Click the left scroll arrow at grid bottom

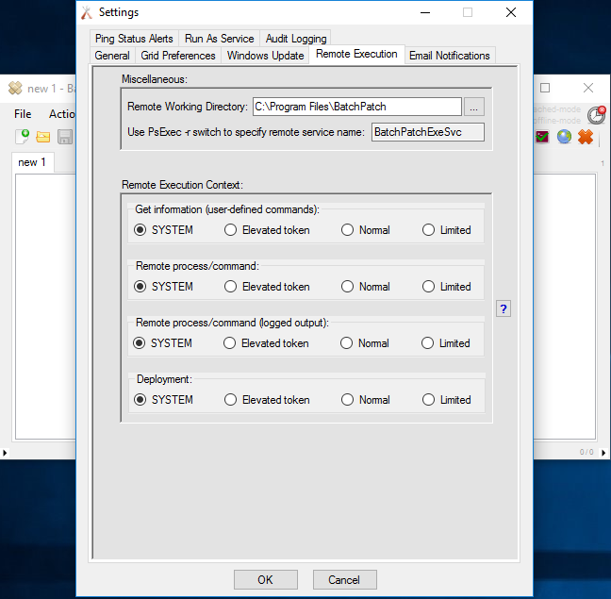(5, 453)
